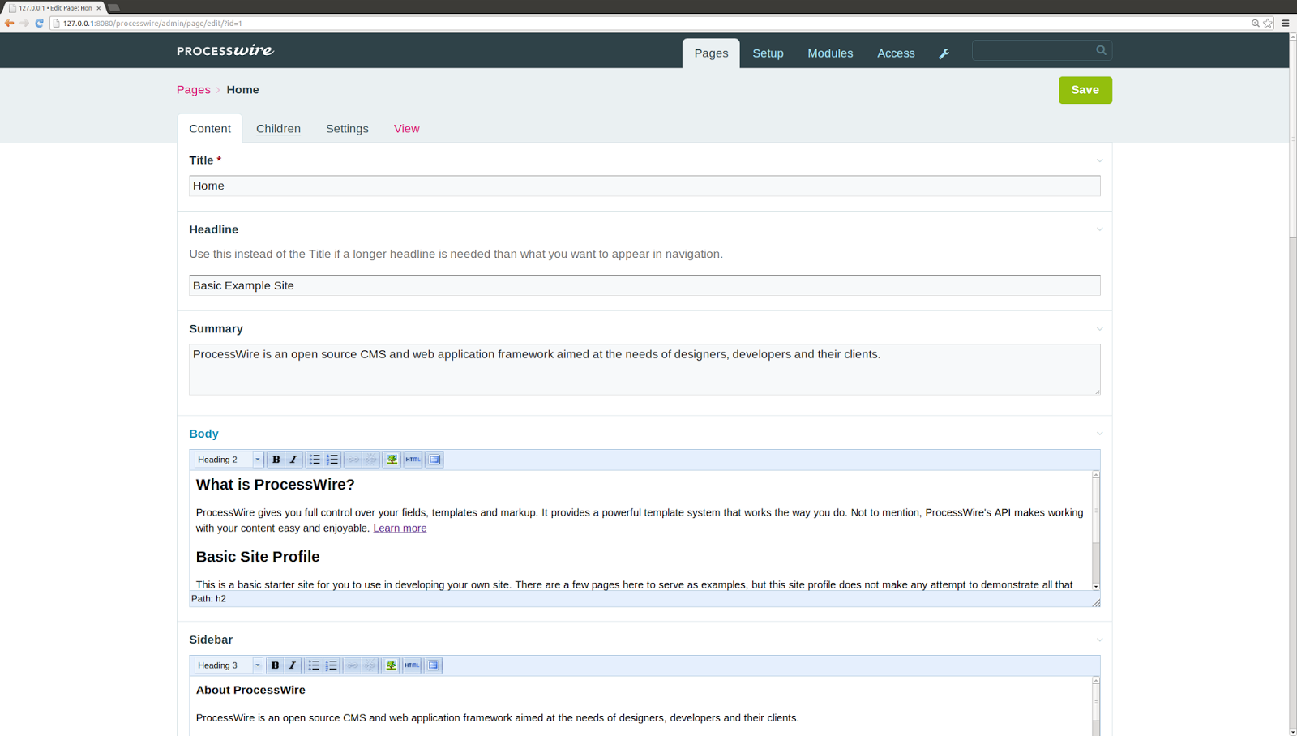This screenshot has width=1297, height=736.
Task: Toggle fullscreen mode in Body editor
Action: (434, 460)
